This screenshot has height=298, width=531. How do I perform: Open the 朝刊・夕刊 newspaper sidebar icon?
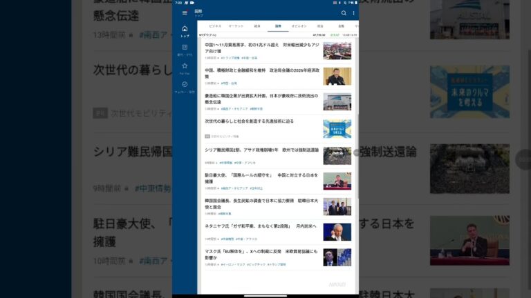185,50
